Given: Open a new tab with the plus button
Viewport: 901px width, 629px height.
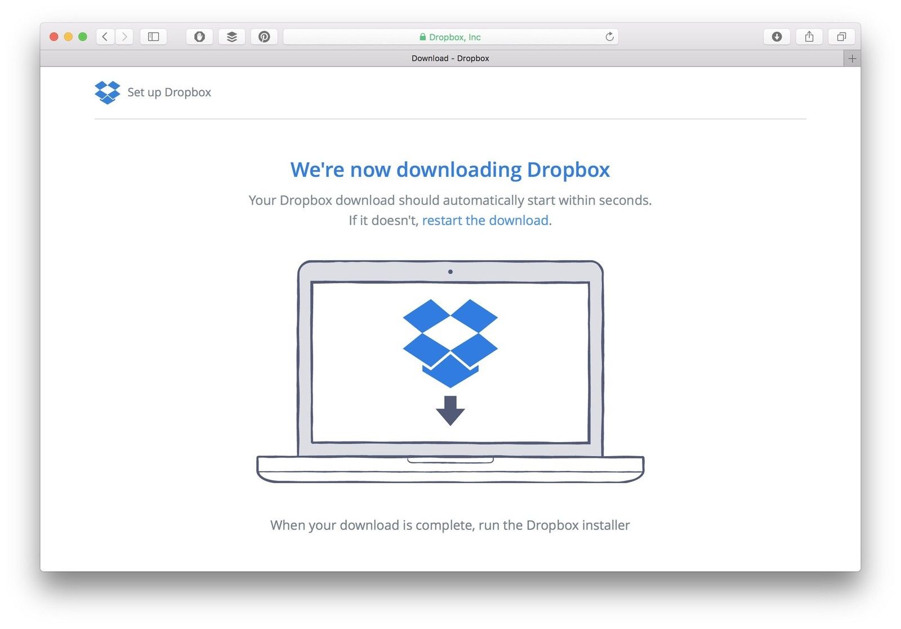Looking at the screenshot, I should pyautogui.click(x=852, y=59).
